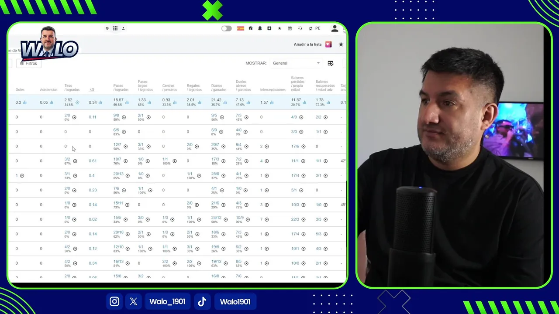
Task: Open the downloads icon in top bar
Action: click(x=269, y=28)
